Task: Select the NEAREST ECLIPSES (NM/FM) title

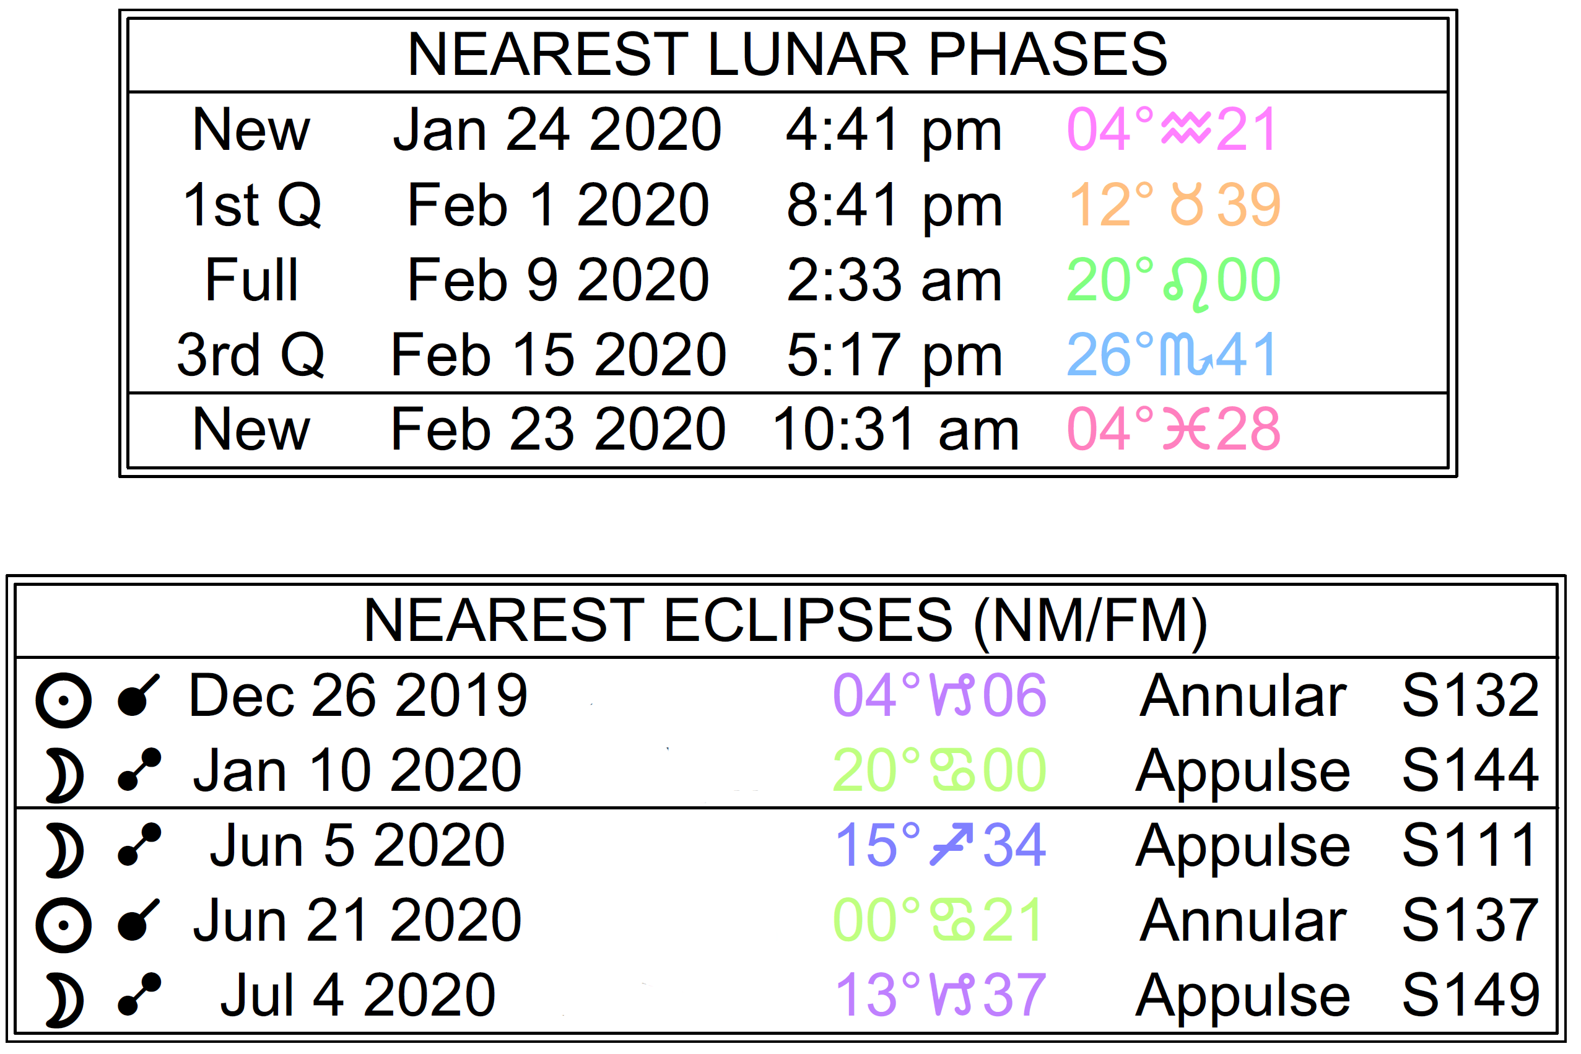Action: (x=785, y=621)
